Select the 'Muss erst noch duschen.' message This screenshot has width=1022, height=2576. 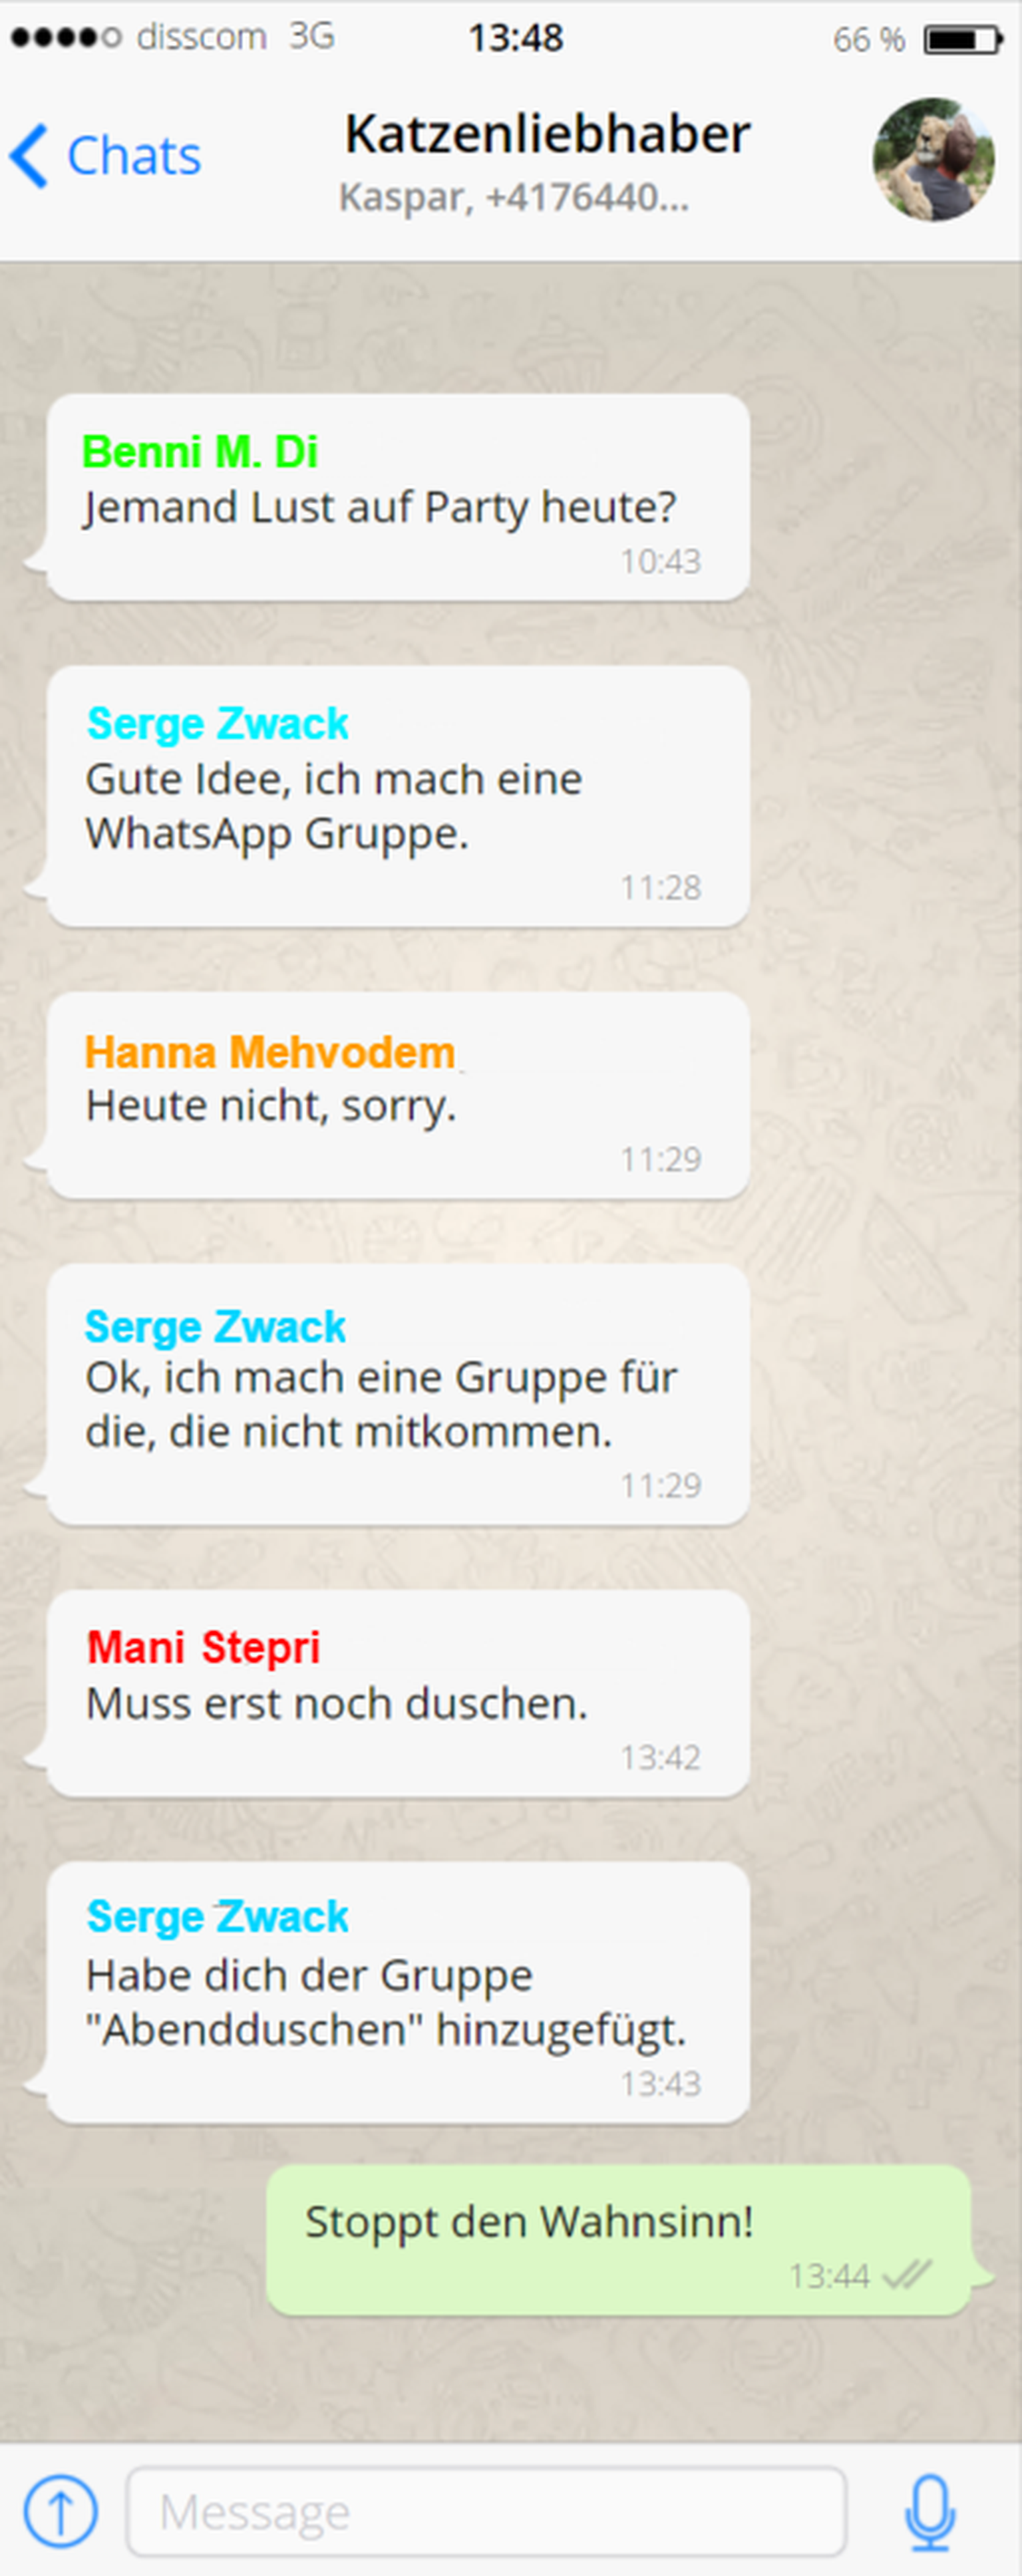coord(398,1693)
